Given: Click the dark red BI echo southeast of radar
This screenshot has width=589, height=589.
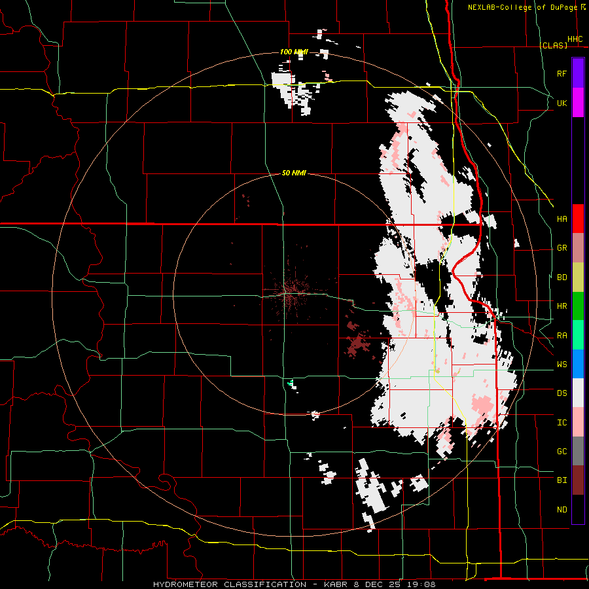Looking at the screenshot, I should tap(357, 342).
